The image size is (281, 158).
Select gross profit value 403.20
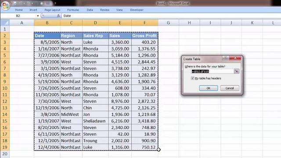pyautogui.click(x=144, y=42)
